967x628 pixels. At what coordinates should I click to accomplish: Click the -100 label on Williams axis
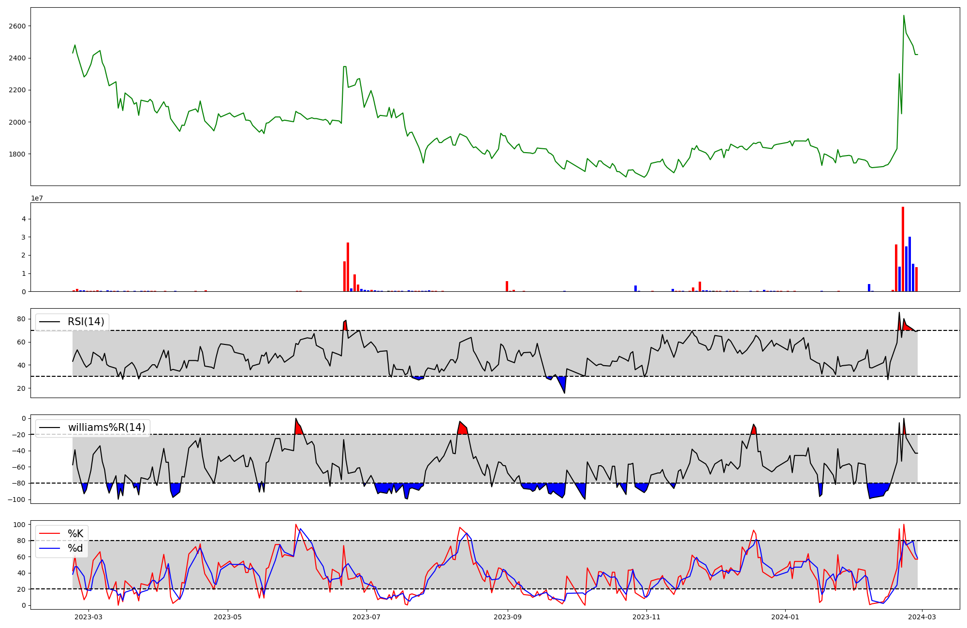(16, 500)
